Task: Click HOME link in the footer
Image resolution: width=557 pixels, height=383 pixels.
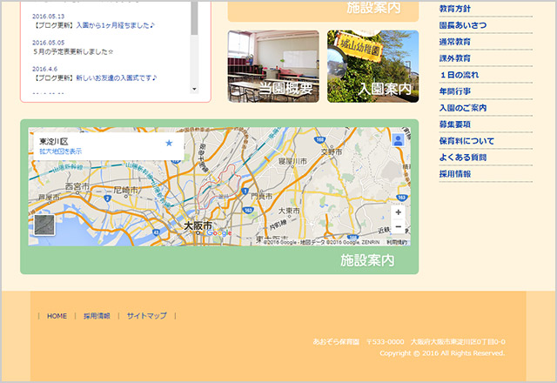Action: coord(57,316)
